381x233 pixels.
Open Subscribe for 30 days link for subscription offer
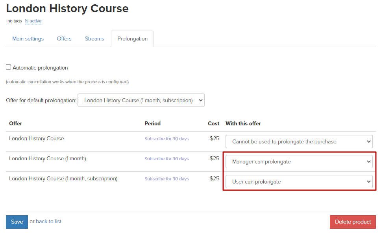point(166,179)
